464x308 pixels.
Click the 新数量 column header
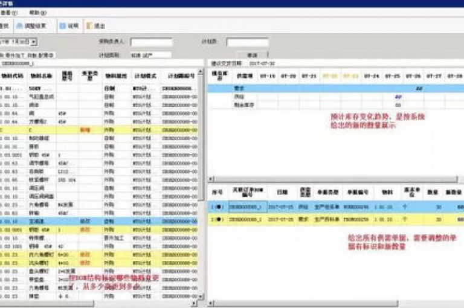point(453,192)
